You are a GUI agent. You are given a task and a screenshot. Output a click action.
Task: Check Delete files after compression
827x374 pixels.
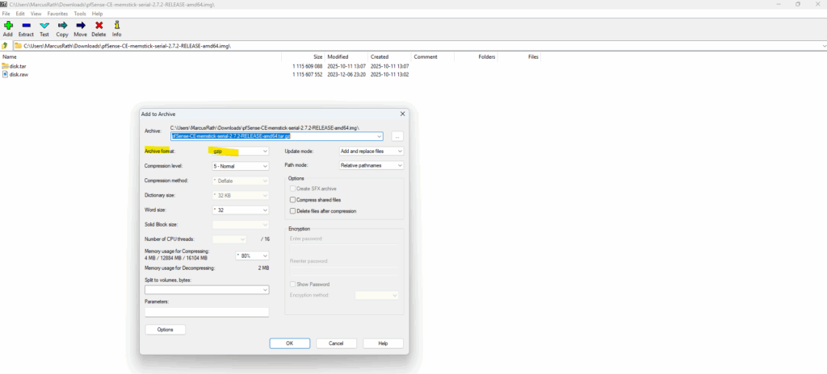(x=292, y=210)
